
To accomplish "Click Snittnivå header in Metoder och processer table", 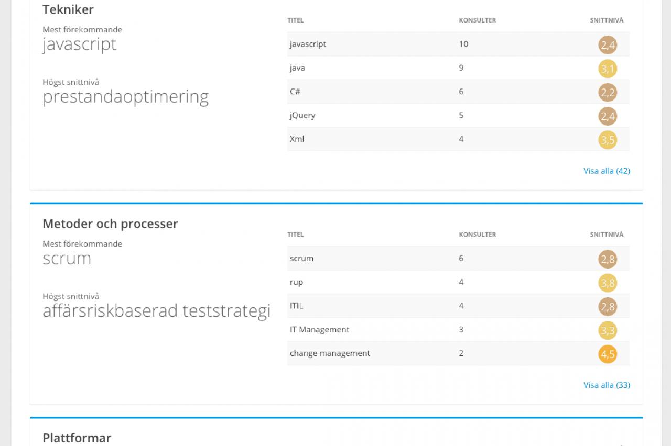I will coord(607,235).
